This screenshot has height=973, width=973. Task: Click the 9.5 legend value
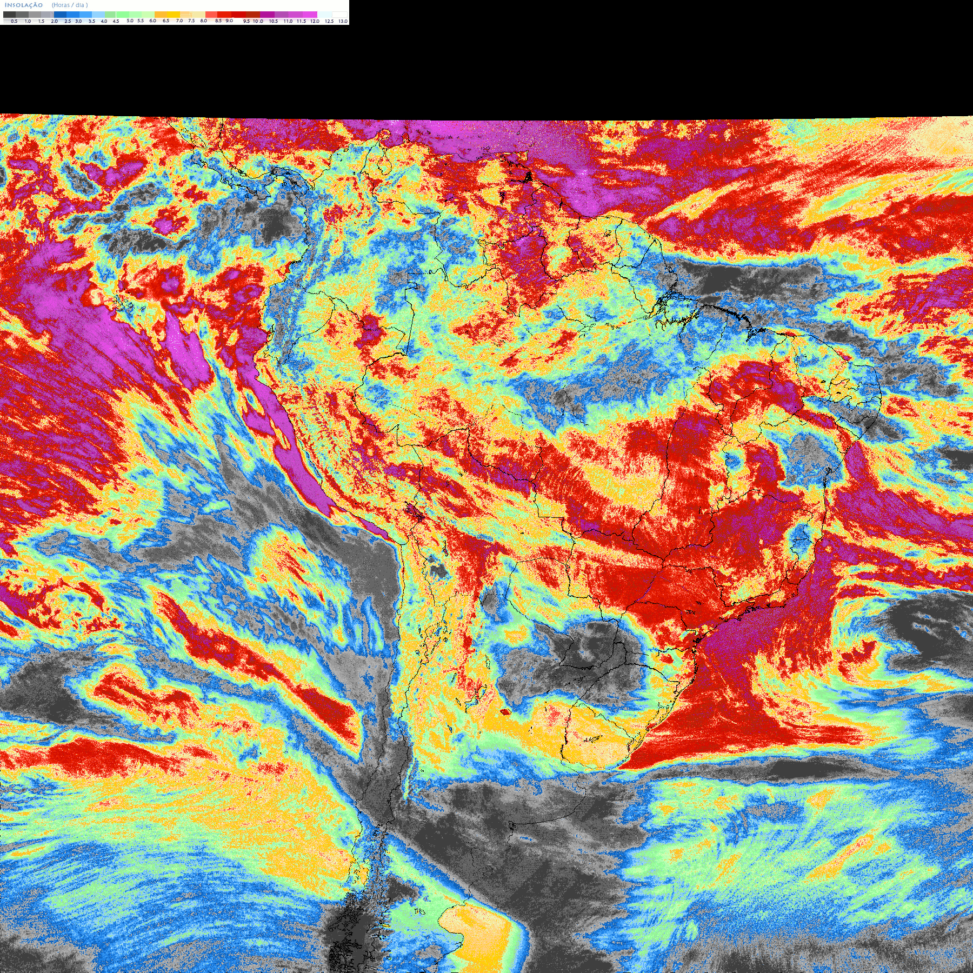click(246, 21)
